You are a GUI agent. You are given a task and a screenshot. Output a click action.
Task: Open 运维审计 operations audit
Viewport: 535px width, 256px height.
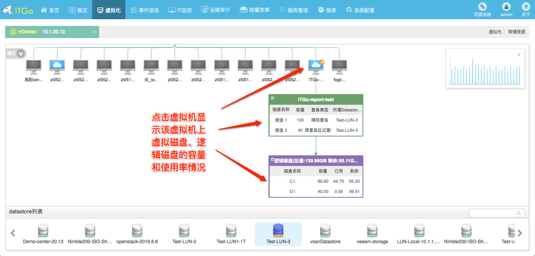(216, 10)
